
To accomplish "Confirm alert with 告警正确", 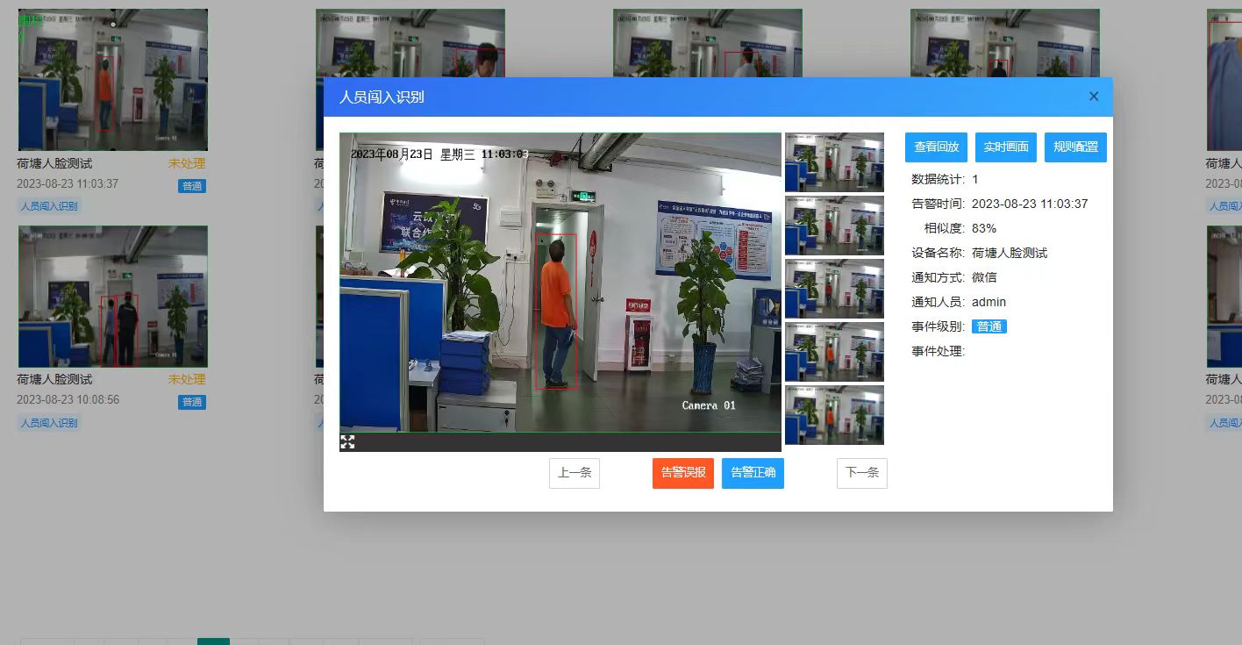I will click(x=753, y=473).
